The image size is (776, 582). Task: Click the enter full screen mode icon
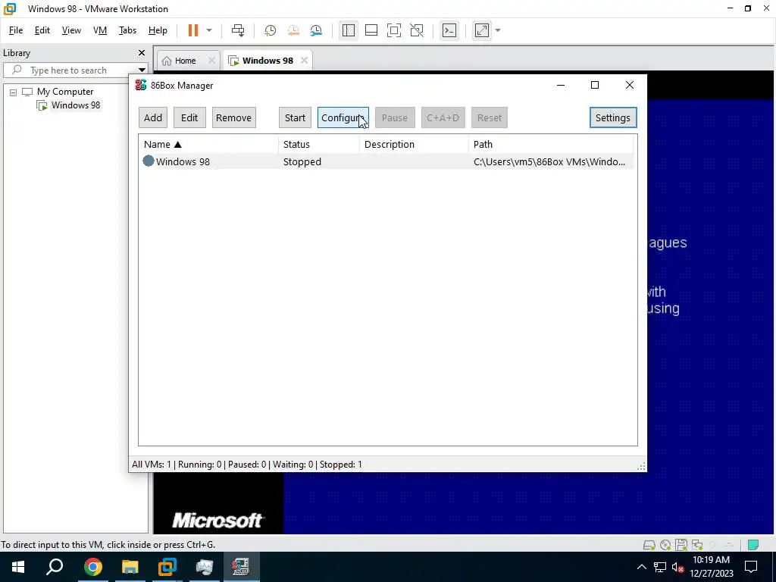tap(394, 30)
